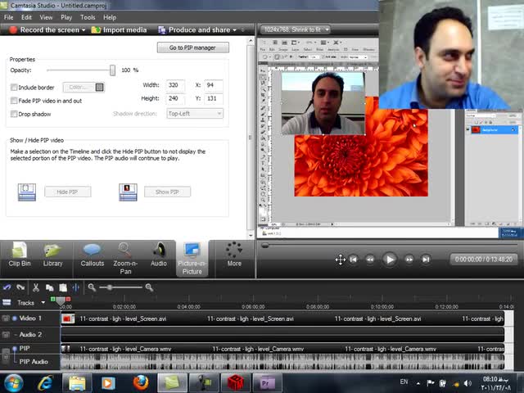Jump to next clip button
Screen dimensions: 524x393
(426, 260)
